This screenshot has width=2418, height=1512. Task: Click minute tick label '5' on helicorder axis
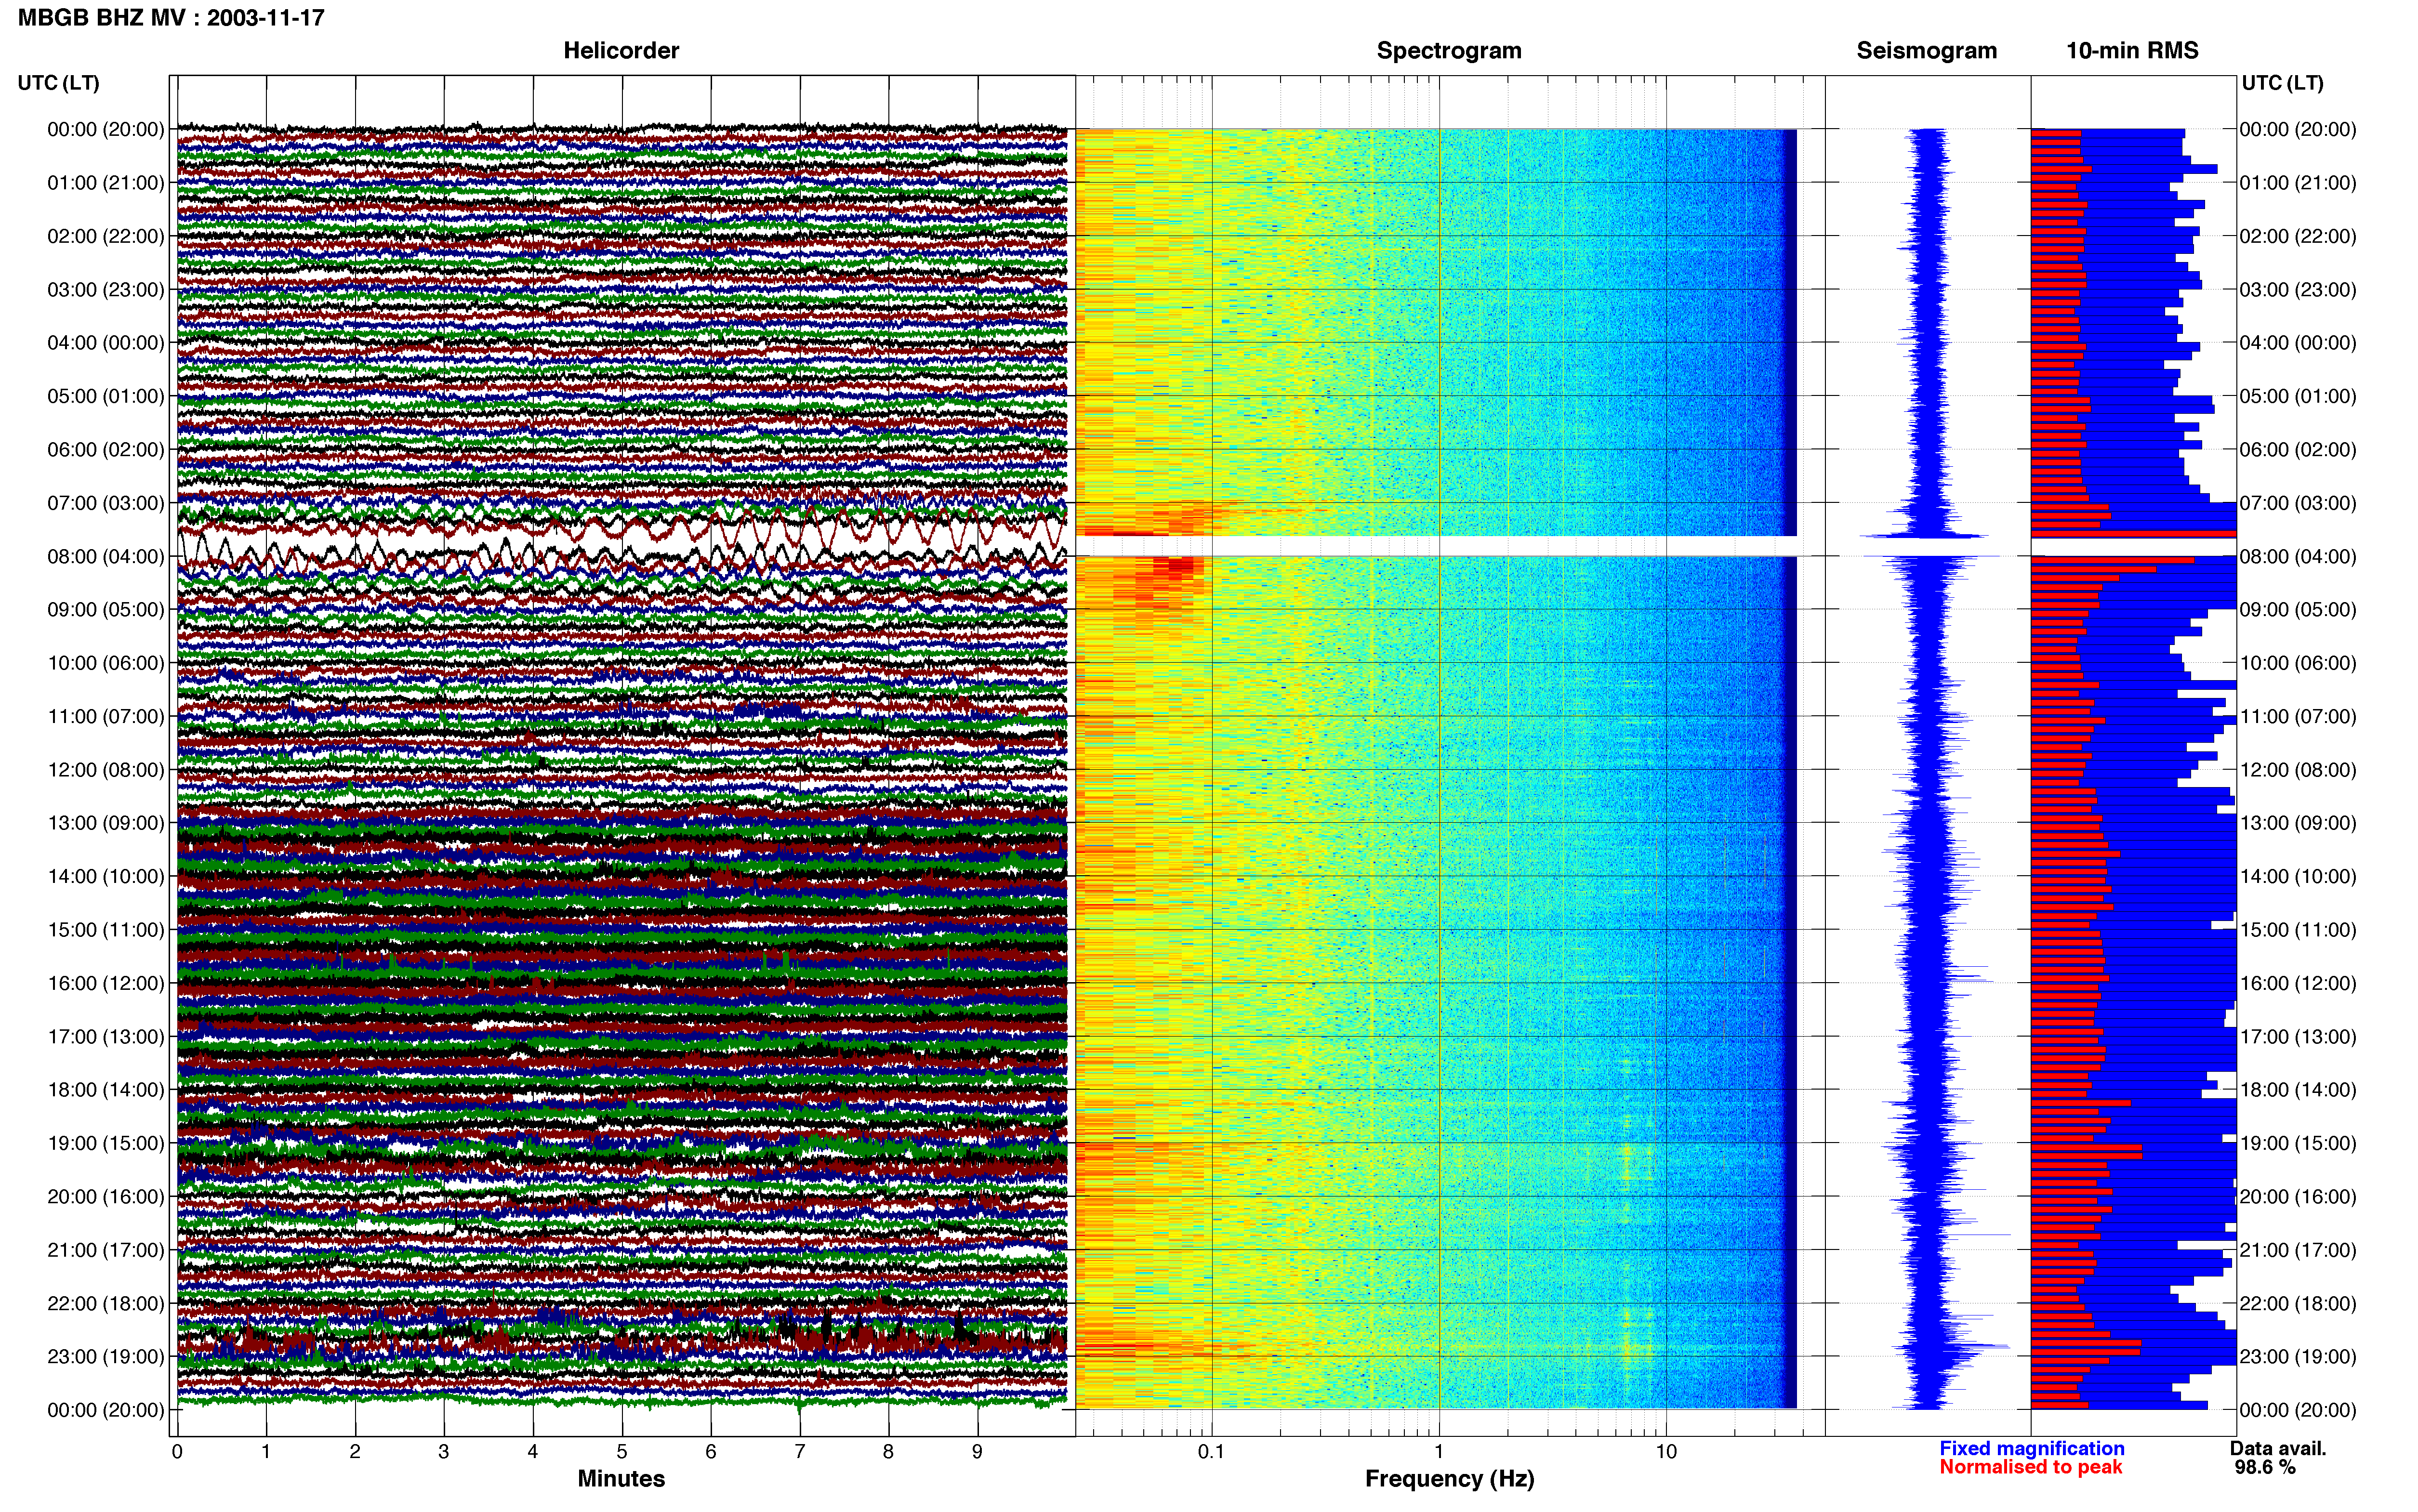[622, 1451]
